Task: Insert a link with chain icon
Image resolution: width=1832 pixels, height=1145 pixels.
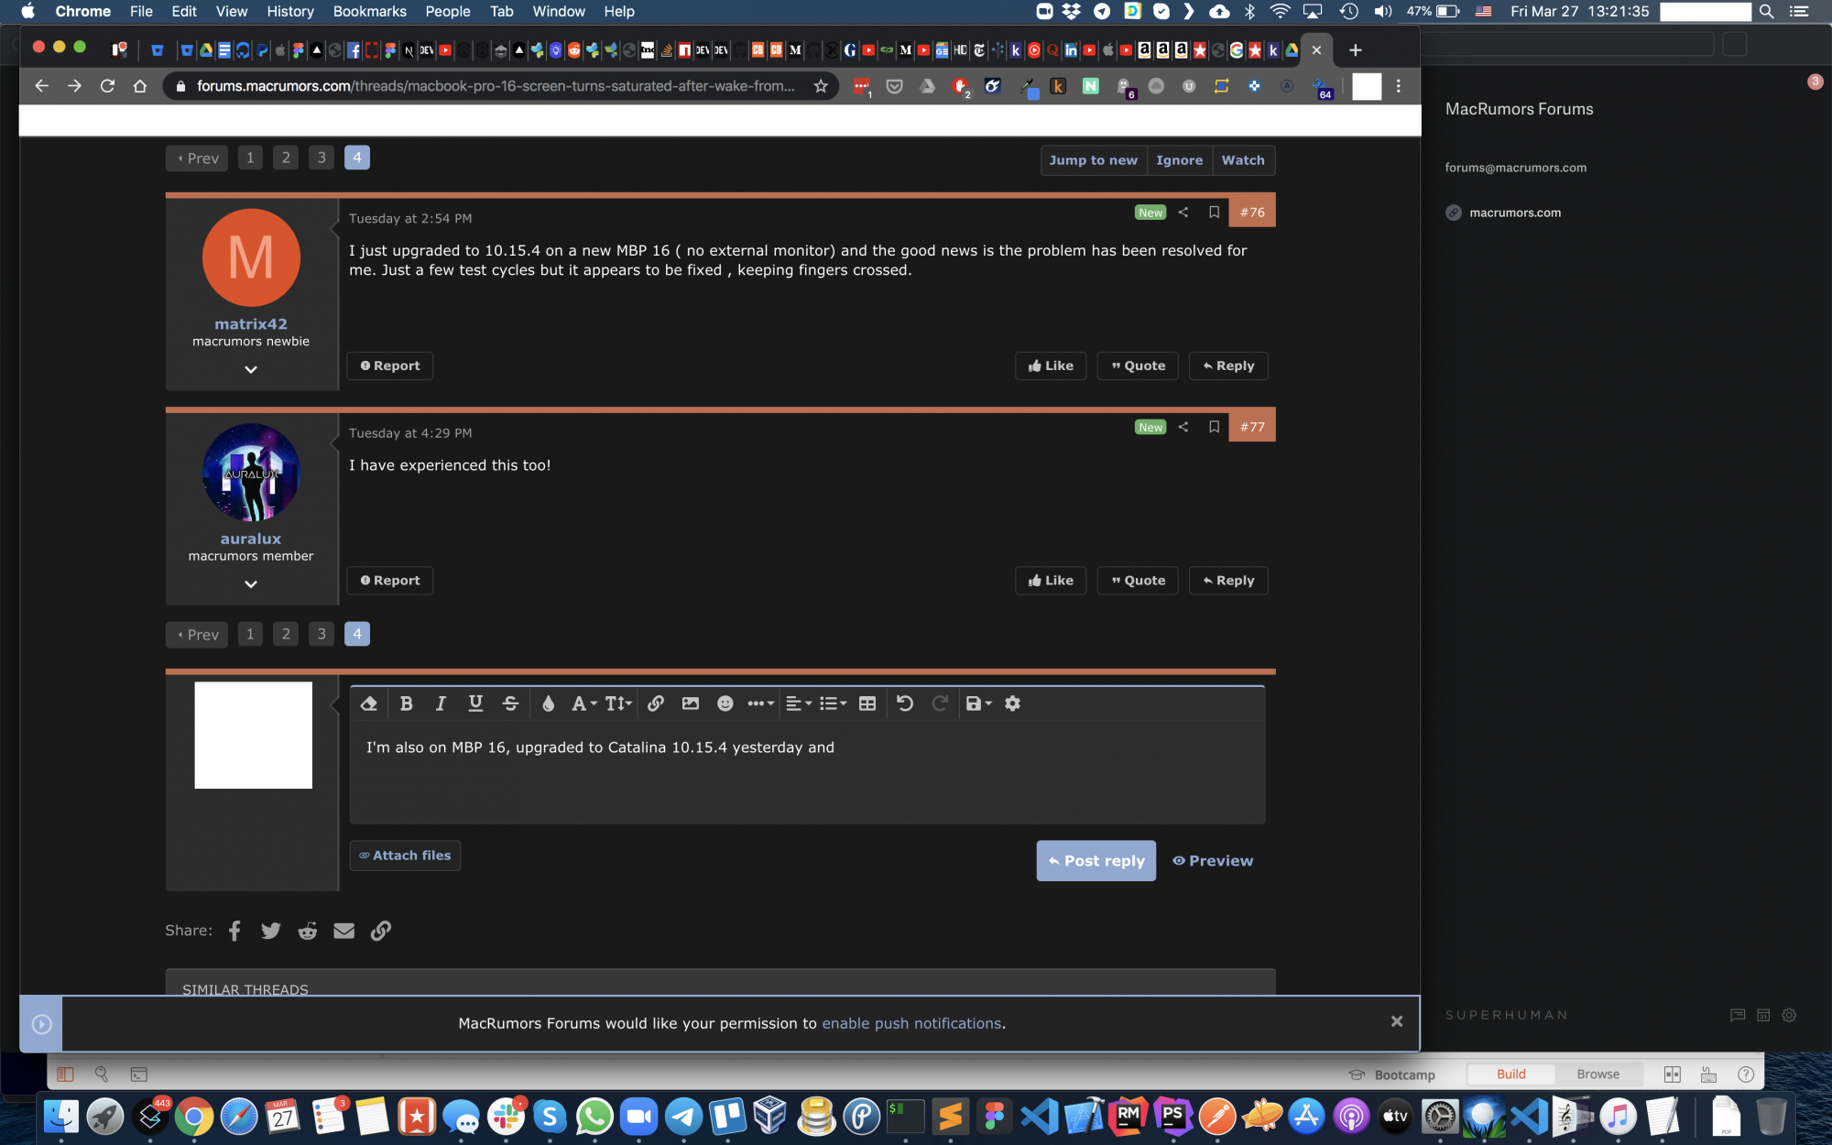Action: (656, 703)
